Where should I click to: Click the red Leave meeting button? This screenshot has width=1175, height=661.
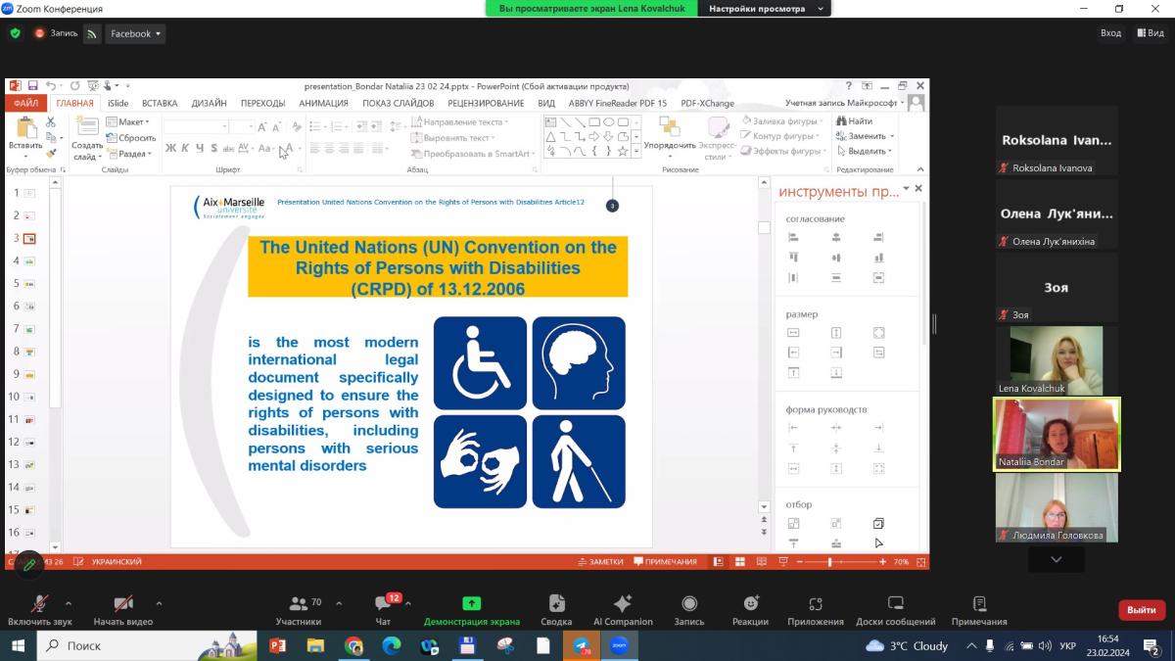tap(1141, 610)
